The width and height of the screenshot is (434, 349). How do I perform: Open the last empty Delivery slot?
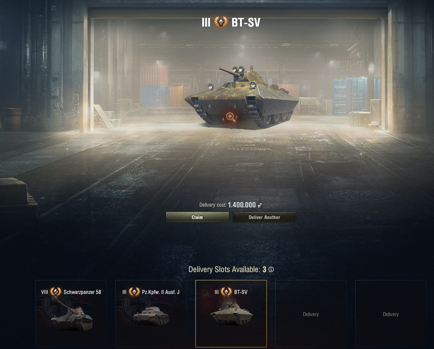coord(391,314)
